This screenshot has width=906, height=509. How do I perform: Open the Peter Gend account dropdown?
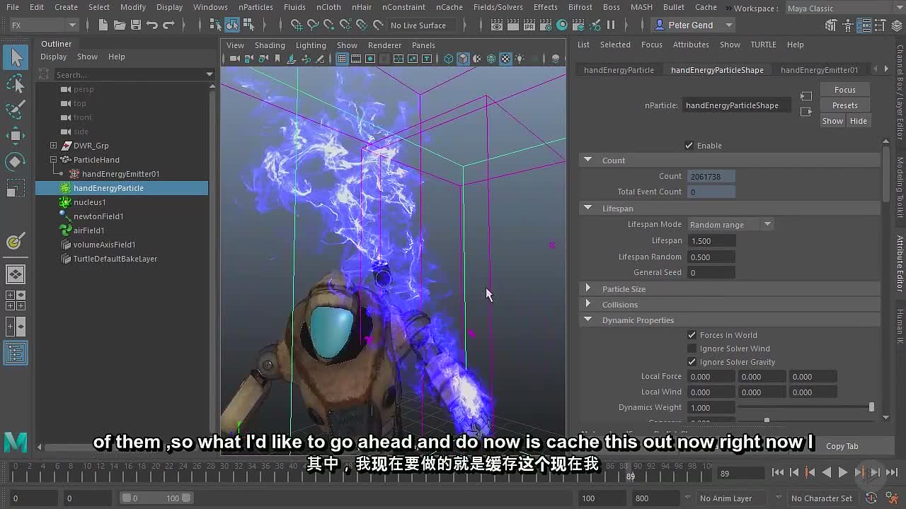(x=694, y=25)
